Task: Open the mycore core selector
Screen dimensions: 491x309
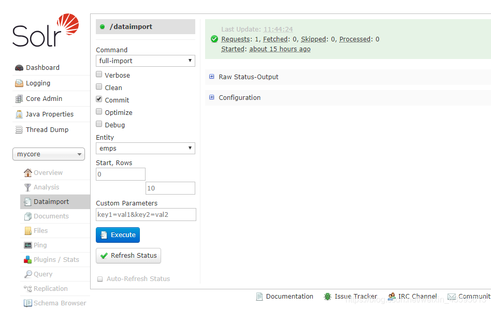Action: click(49, 154)
